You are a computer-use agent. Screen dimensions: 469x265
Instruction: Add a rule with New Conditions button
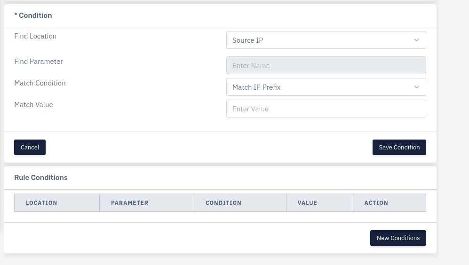(x=398, y=238)
